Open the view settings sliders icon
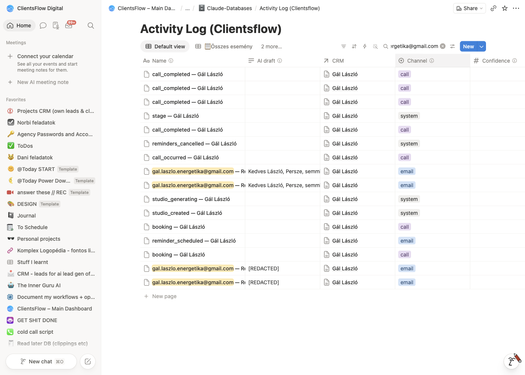The width and height of the screenshot is (525, 375). click(x=453, y=46)
